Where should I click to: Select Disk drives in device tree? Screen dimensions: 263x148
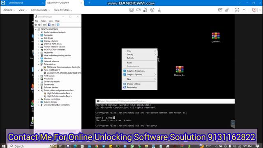click(x=48, y=38)
